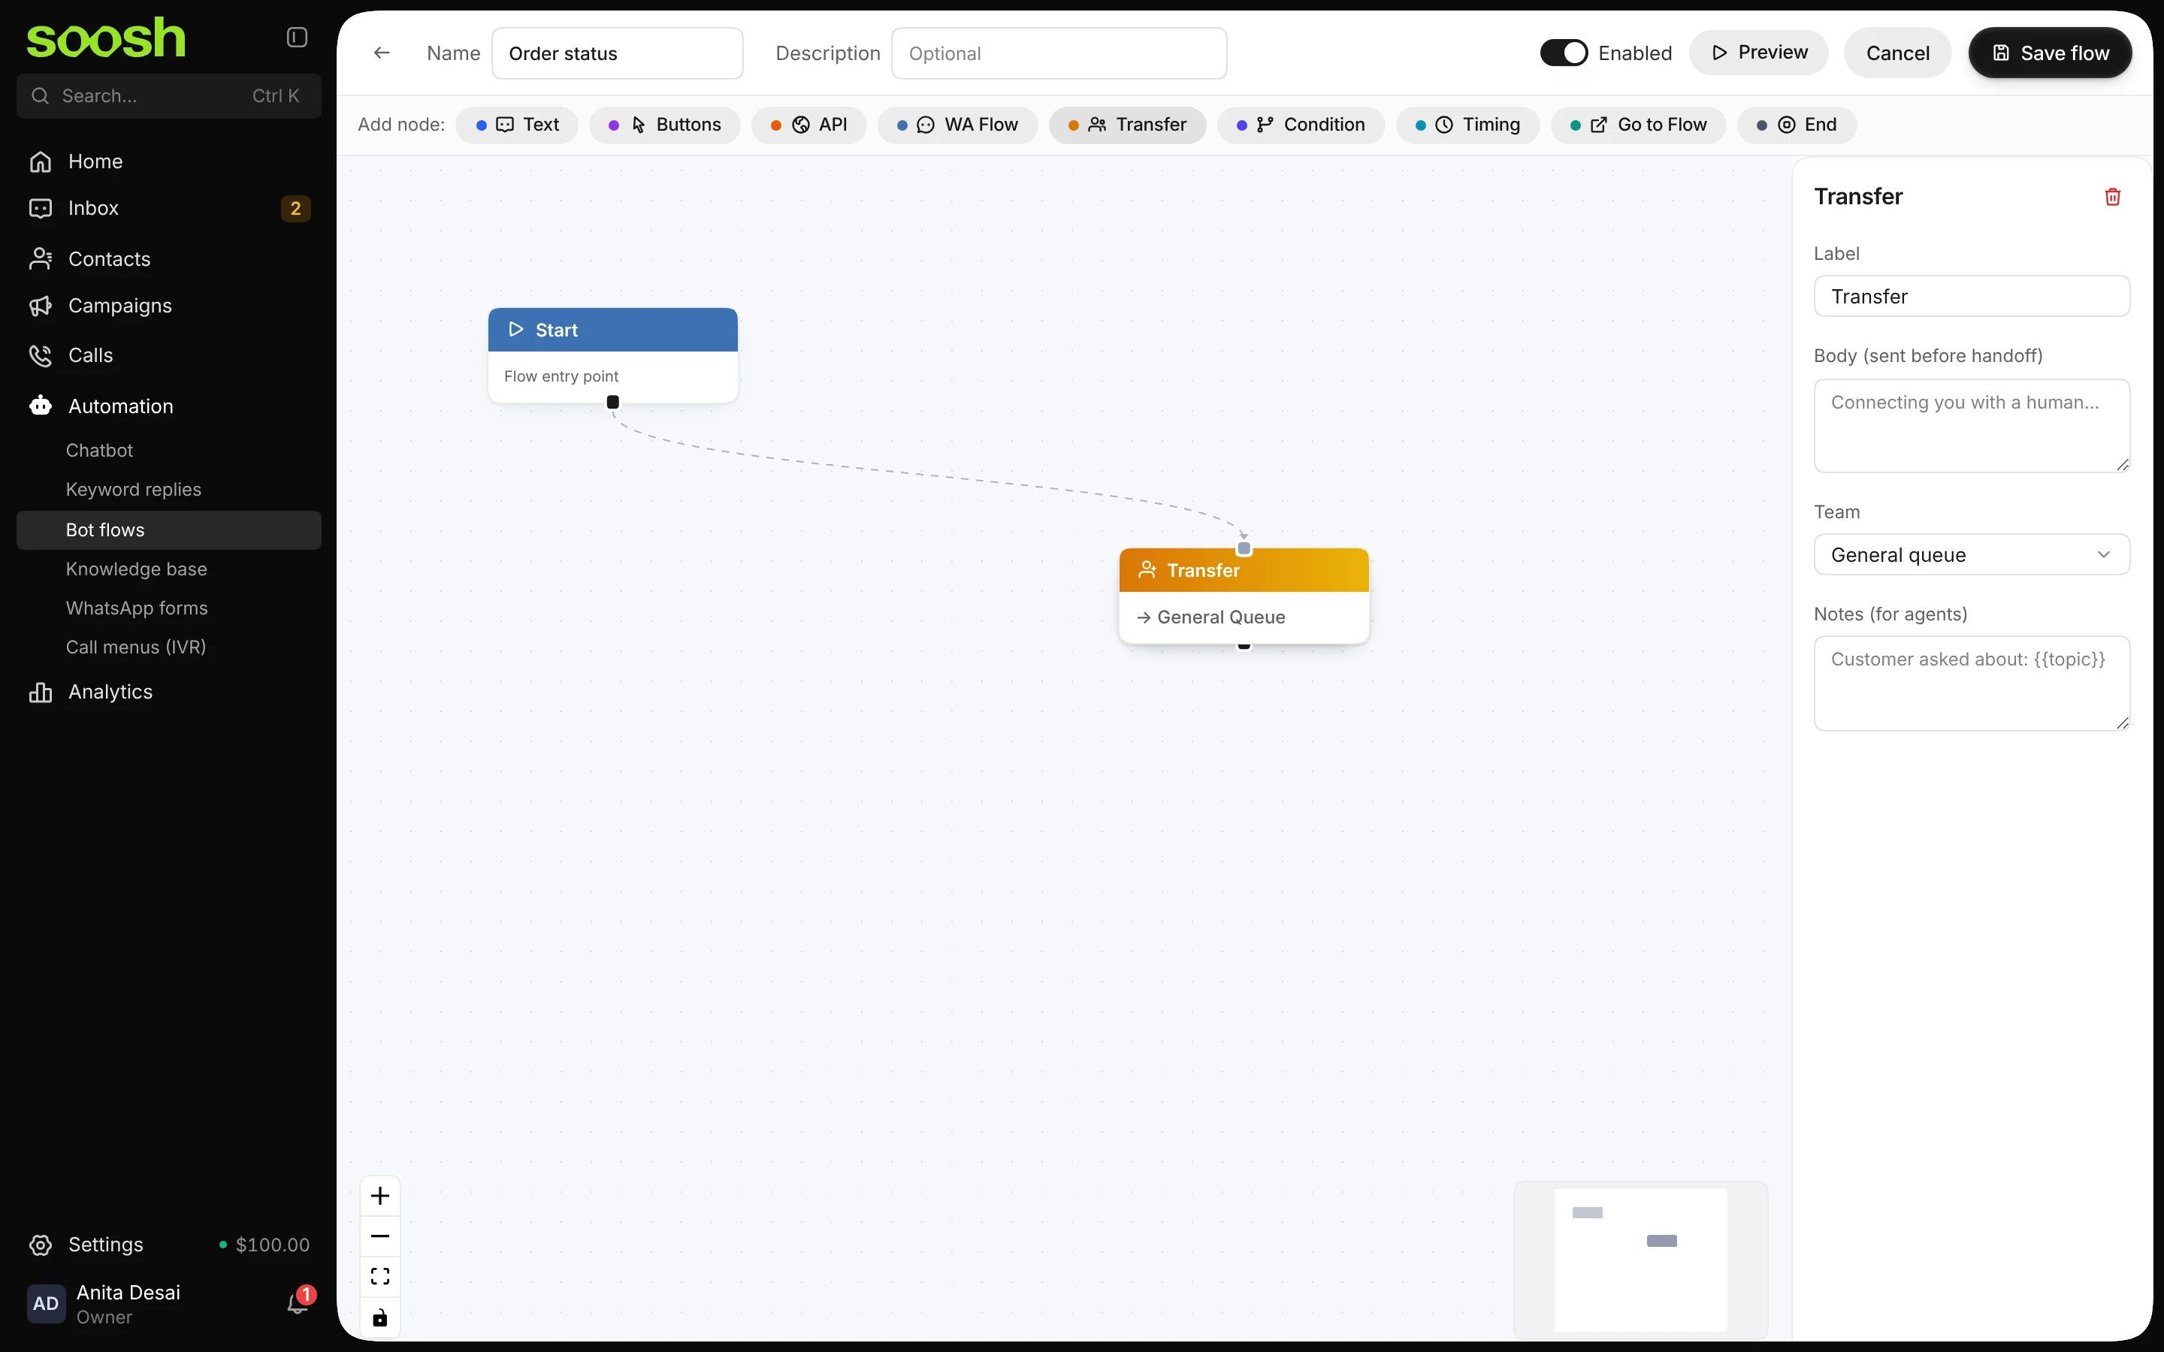Image resolution: width=2164 pixels, height=1352 pixels.
Task: Click the minimap thumbnail
Action: pos(1640,1259)
